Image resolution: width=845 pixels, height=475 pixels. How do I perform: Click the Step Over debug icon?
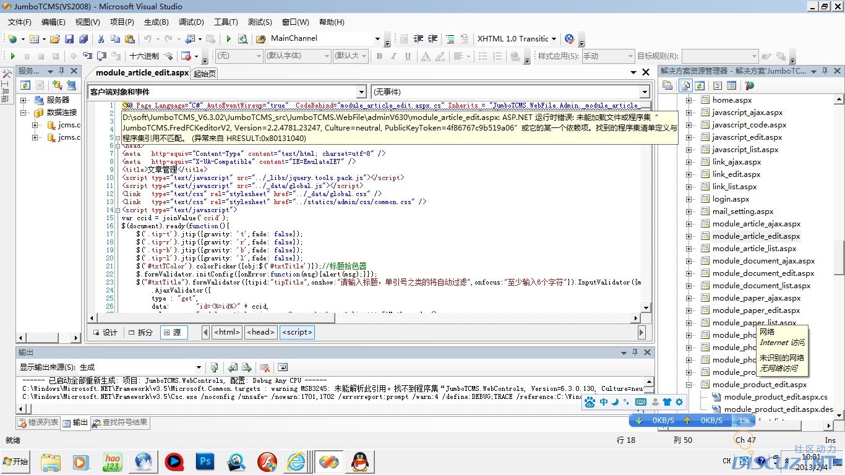[x=102, y=56]
